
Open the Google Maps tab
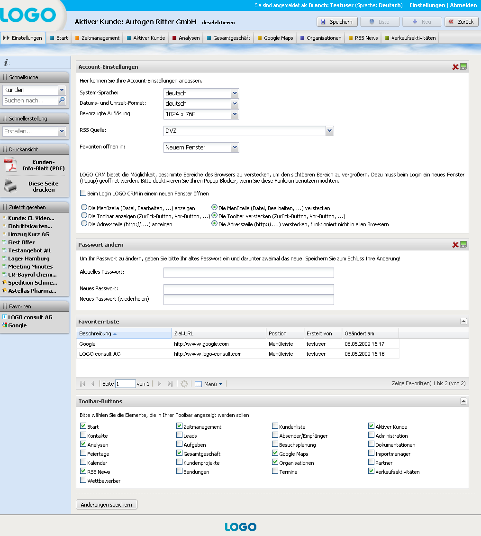click(x=275, y=38)
